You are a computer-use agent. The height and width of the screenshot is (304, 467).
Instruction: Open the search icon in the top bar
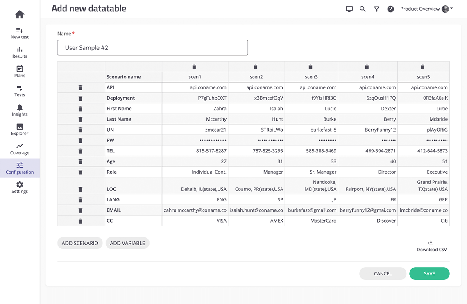coord(363,9)
